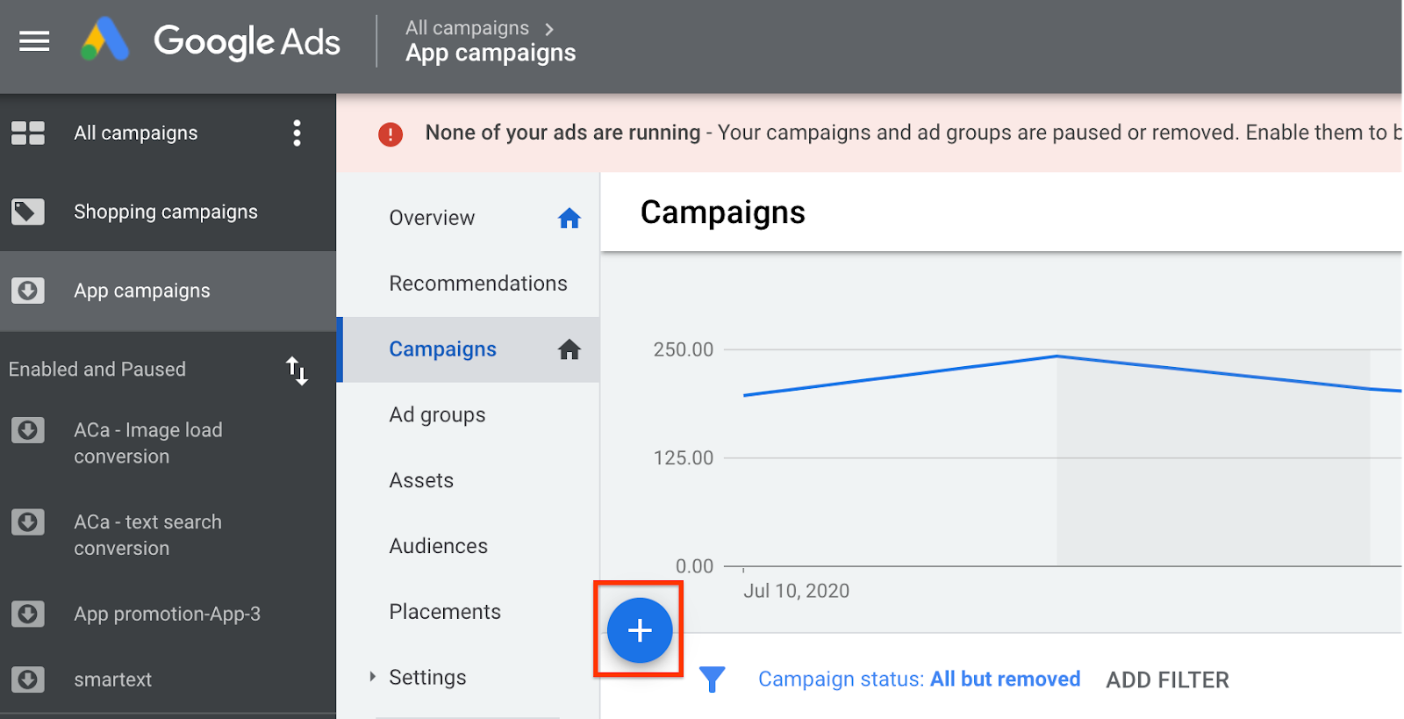Click the home icon beside Overview
The height and width of the screenshot is (719, 1404).
[569, 219]
